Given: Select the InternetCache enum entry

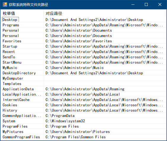Looking at the screenshot, I should 16,100.
